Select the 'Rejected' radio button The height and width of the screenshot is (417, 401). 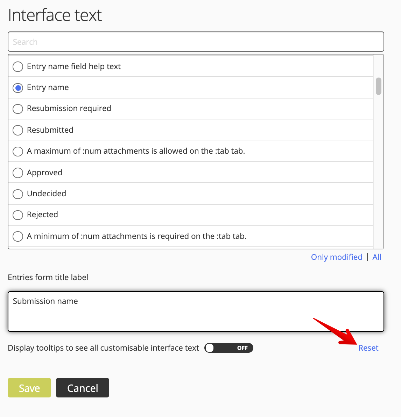(18, 215)
